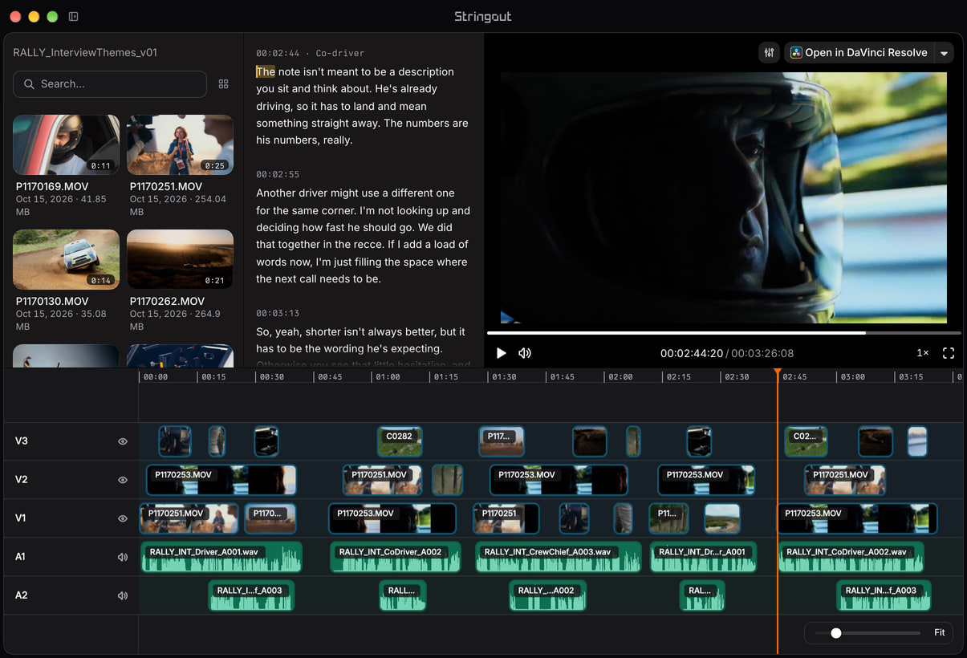Image resolution: width=967 pixels, height=658 pixels.
Task: Click the 00:03:13 transcript timestamp
Action: 278,313
